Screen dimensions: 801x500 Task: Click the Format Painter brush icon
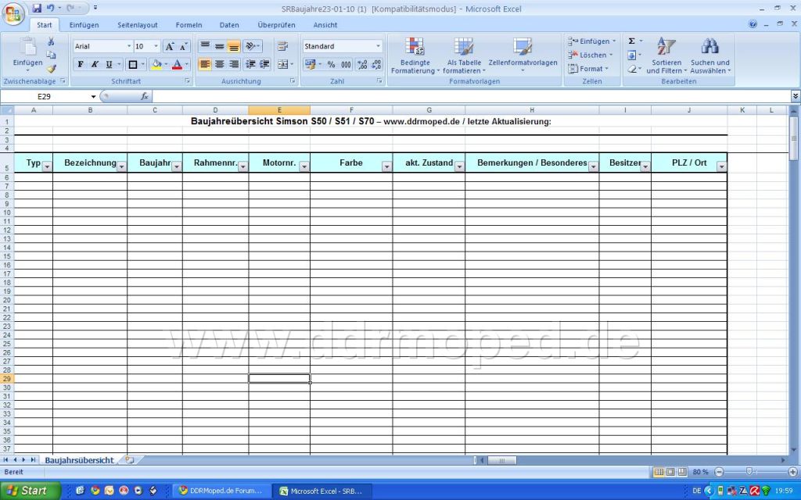tap(52, 69)
